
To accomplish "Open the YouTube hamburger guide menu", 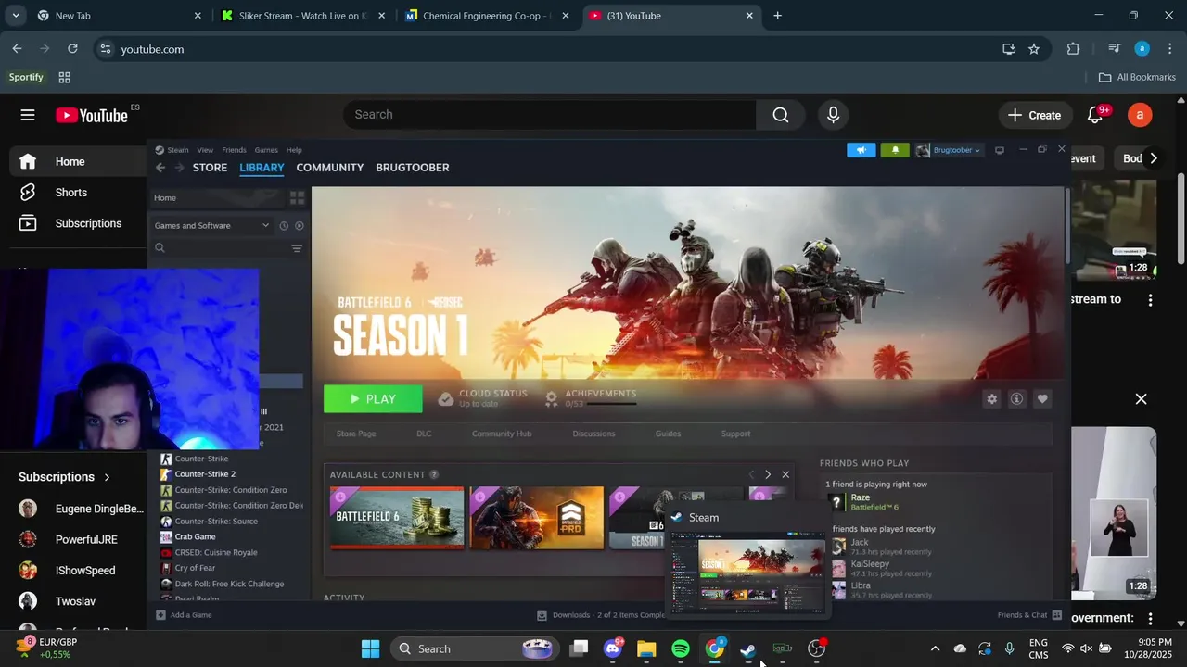I will point(28,115).
